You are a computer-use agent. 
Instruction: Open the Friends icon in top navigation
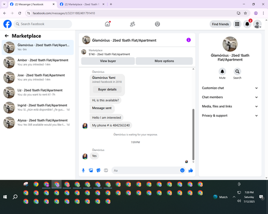coord(132,24)
